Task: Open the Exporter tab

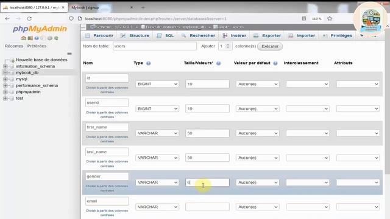Action: [x=268, y=35]
